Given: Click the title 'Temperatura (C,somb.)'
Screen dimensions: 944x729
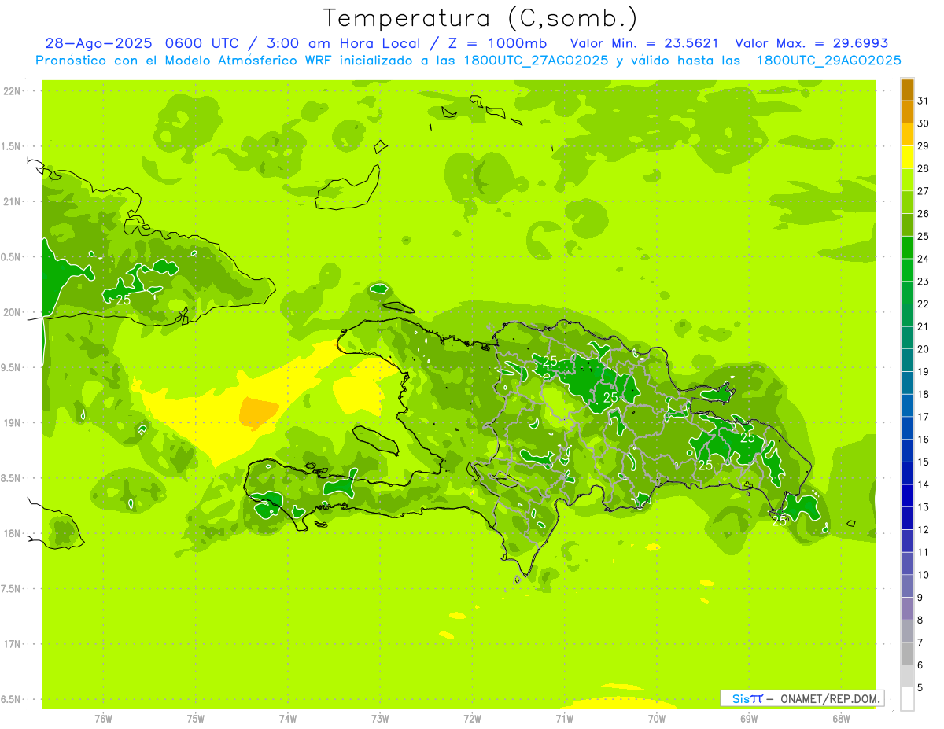Looking at the screenshot, I should [480, 18].
